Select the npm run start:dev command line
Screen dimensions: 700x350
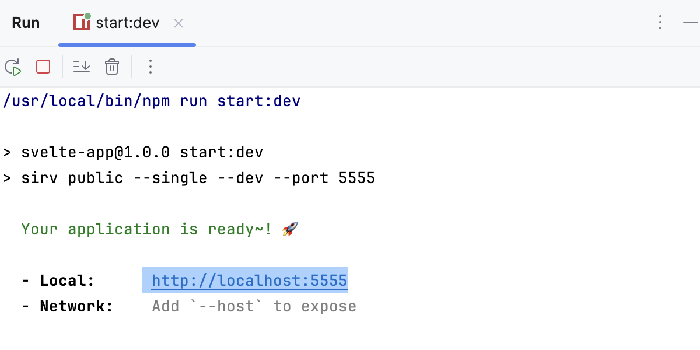(152, 100)
